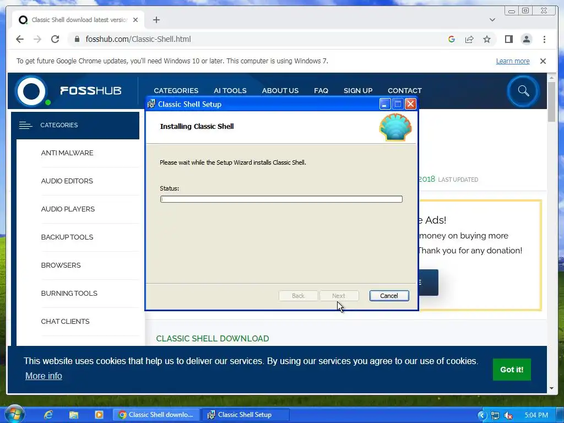Close the Classic Shell Setup dialog
564x423 pixels.
[x=410, y=104]
